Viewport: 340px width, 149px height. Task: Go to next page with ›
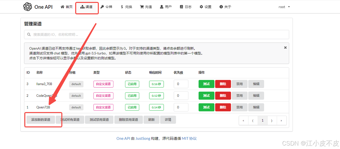[272, 121]
